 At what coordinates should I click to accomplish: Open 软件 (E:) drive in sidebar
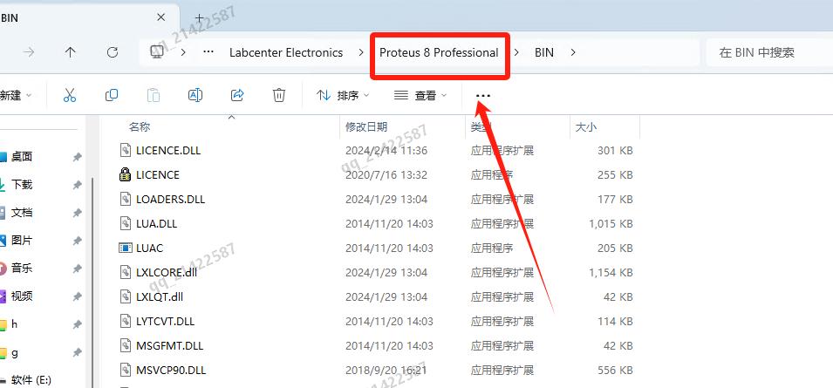31,380
